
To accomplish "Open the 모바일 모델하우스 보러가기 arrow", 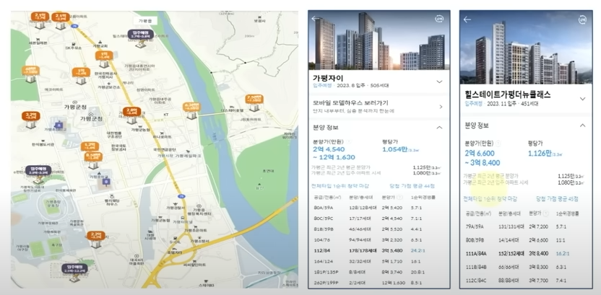I will coord(441,107).
